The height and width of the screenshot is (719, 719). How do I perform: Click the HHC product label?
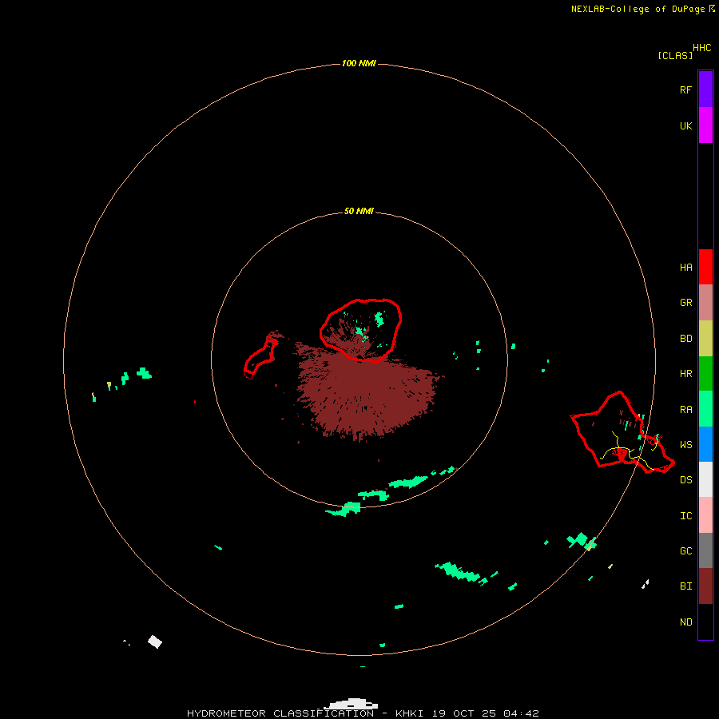click(701, 48)
